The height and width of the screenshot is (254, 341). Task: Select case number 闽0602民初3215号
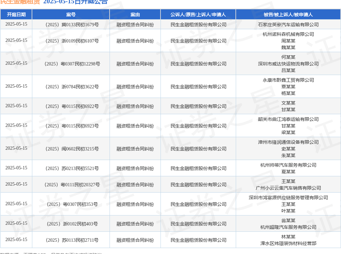tap(80, 149)
